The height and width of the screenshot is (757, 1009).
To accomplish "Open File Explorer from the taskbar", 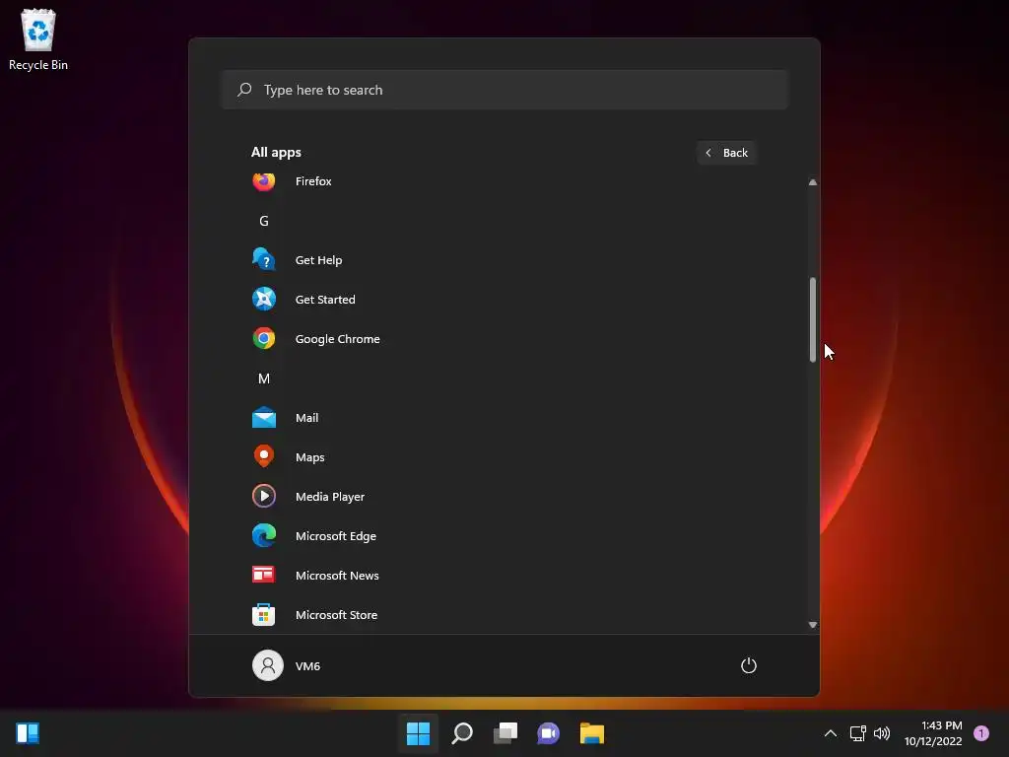I will 592,733.
